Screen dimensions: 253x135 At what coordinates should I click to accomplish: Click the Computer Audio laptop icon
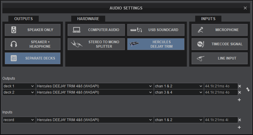(76, 30)
